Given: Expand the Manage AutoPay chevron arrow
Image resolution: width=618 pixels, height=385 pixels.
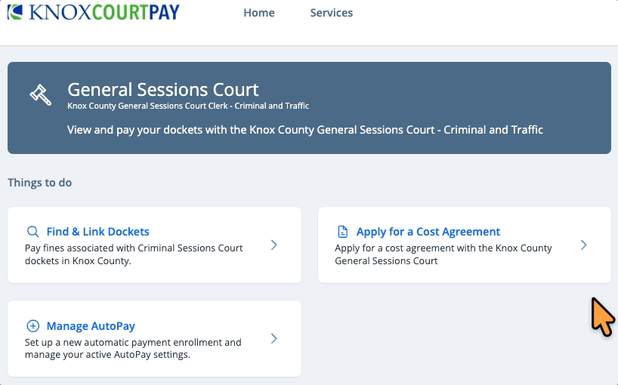Looking at the screenshot, I should point(274,338).
